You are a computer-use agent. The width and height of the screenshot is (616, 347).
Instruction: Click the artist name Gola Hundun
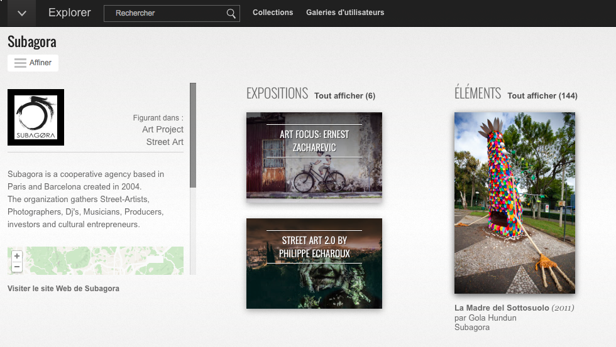click(x=492, y=318)
